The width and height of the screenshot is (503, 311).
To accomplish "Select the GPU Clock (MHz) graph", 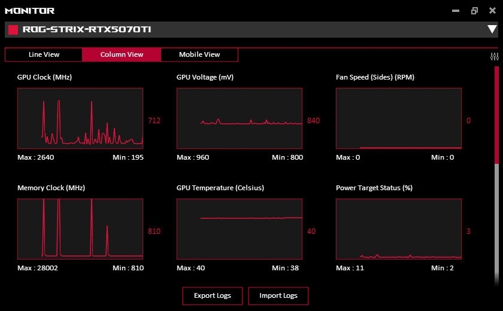I will click(80, 118).
